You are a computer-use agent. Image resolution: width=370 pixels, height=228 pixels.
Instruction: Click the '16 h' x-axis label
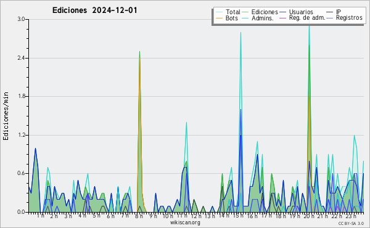point(252,216)
